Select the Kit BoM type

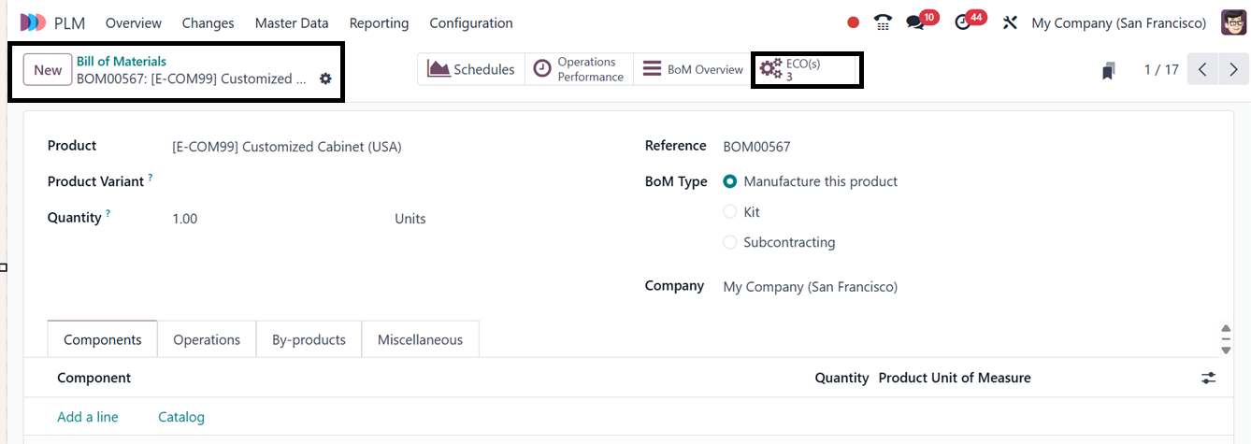(730, 212)
